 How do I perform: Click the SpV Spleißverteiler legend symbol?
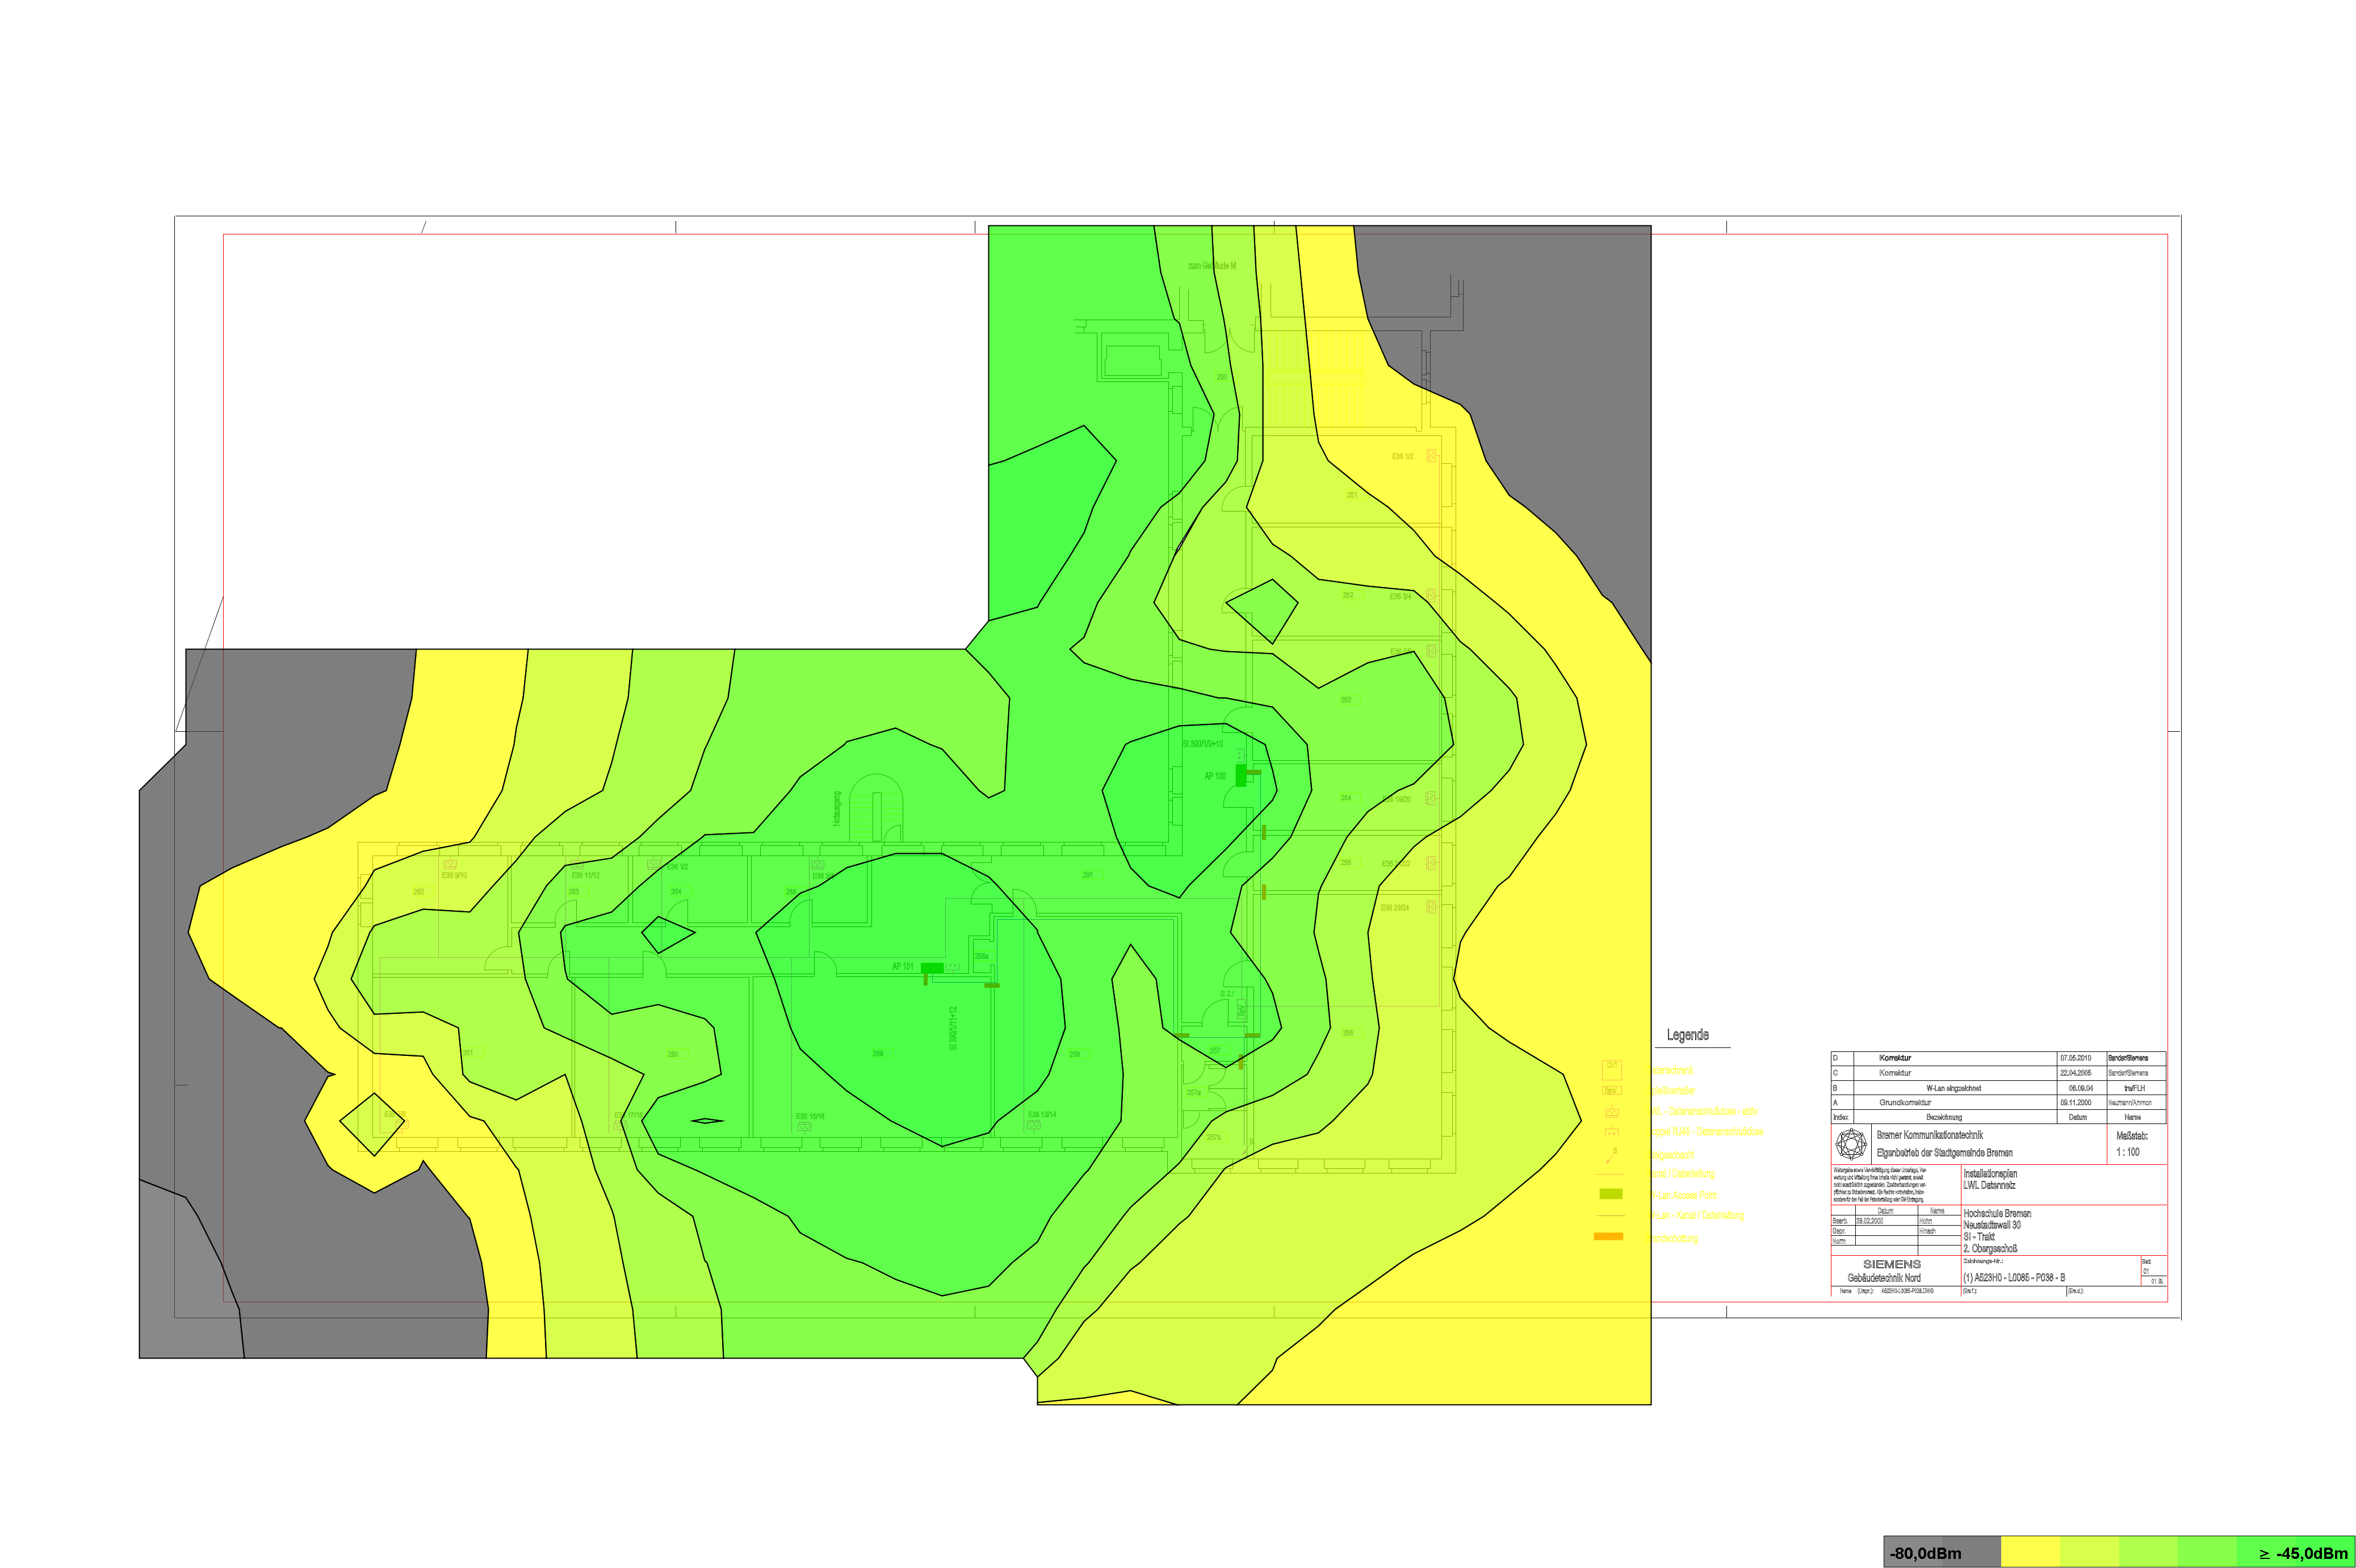coord(1611,1090)
